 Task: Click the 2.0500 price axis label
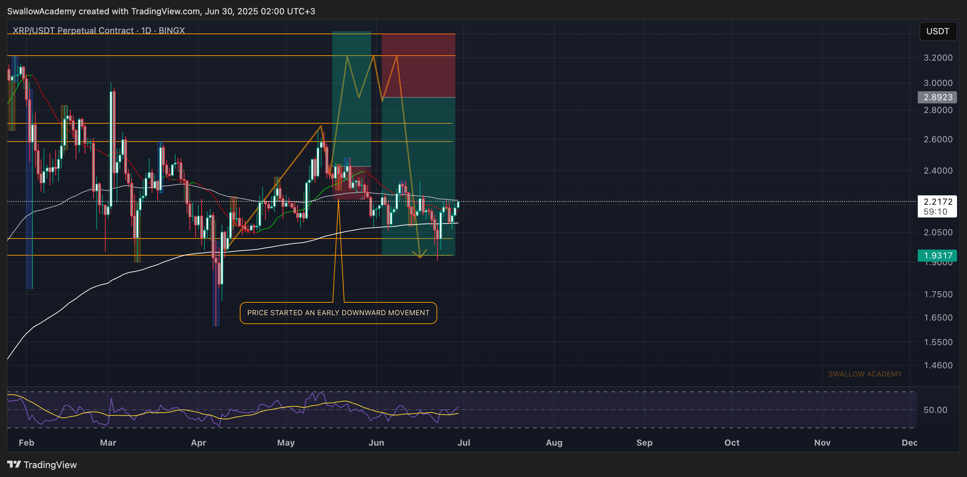click(x=938, y=232)
